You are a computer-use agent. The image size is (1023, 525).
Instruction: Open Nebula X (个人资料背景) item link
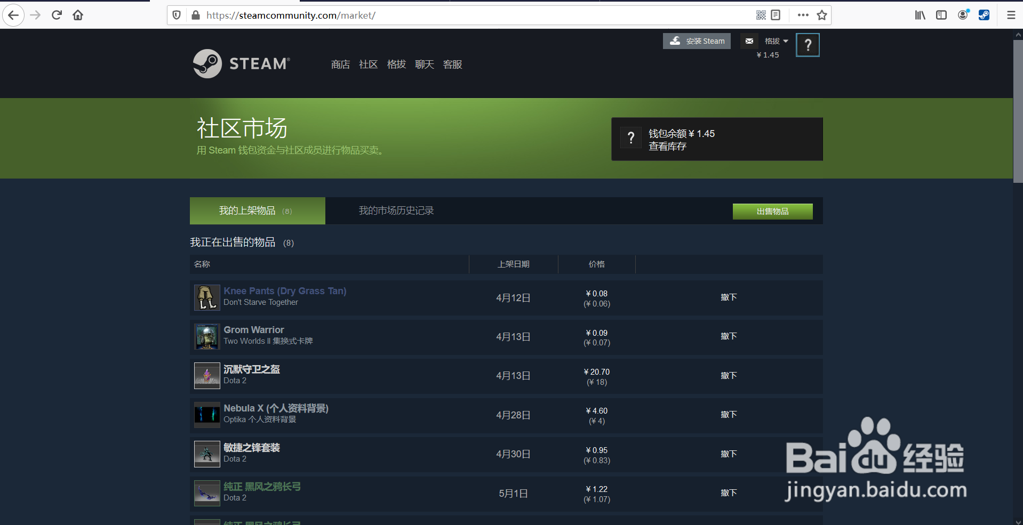click(x=276, y=408)
